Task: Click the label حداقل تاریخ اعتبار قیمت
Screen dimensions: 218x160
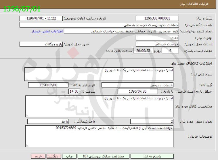Action: coord(194,92)
